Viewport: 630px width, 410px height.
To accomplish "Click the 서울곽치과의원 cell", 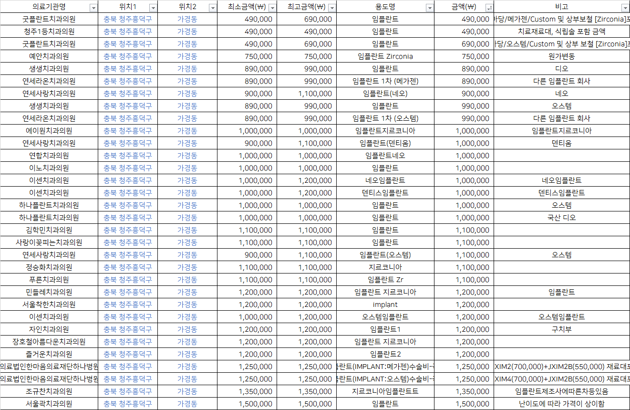I will [49, 404].
